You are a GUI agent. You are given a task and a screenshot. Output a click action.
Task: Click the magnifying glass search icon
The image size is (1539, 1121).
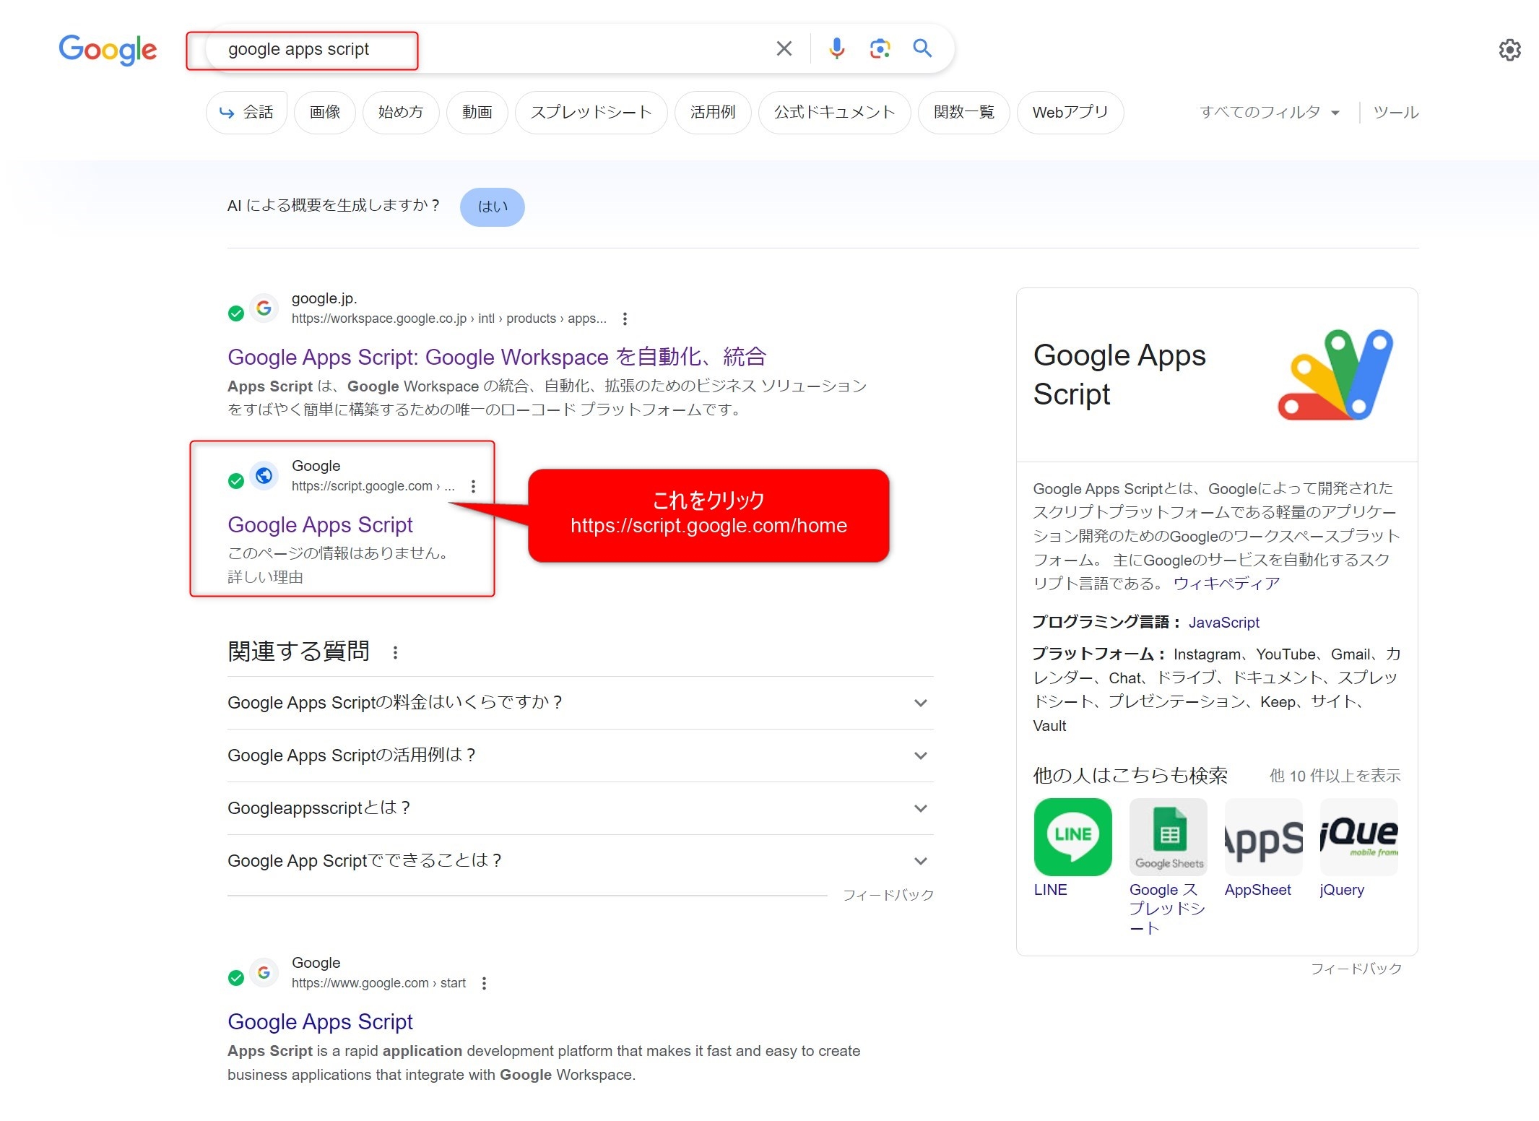[x=922, y=48]
